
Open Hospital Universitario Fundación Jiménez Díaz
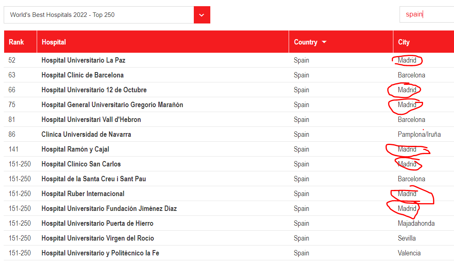tap(109, 208)
